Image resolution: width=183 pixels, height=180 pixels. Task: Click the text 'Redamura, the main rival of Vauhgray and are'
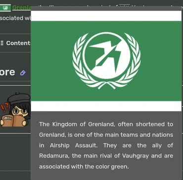click(x=106, y=156)
